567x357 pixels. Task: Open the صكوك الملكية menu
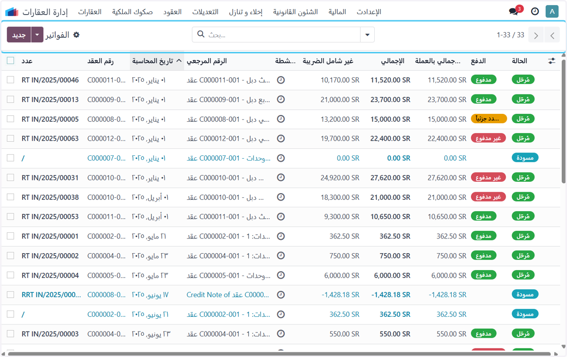pyautogui.click(x=132, y=12)
